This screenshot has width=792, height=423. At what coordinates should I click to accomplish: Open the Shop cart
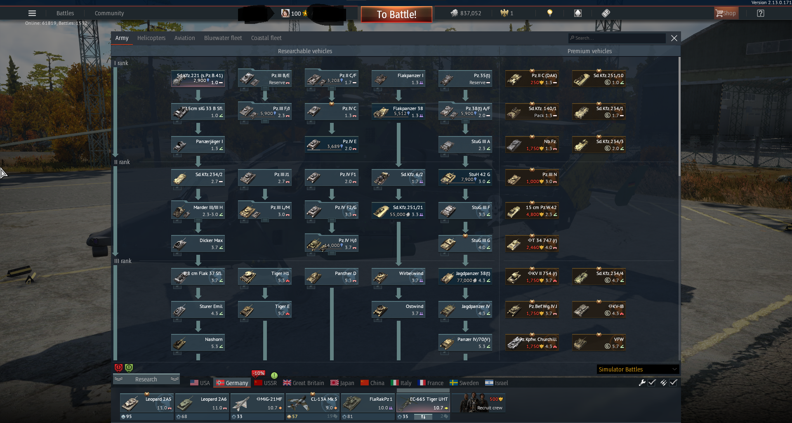coord(726,13)
